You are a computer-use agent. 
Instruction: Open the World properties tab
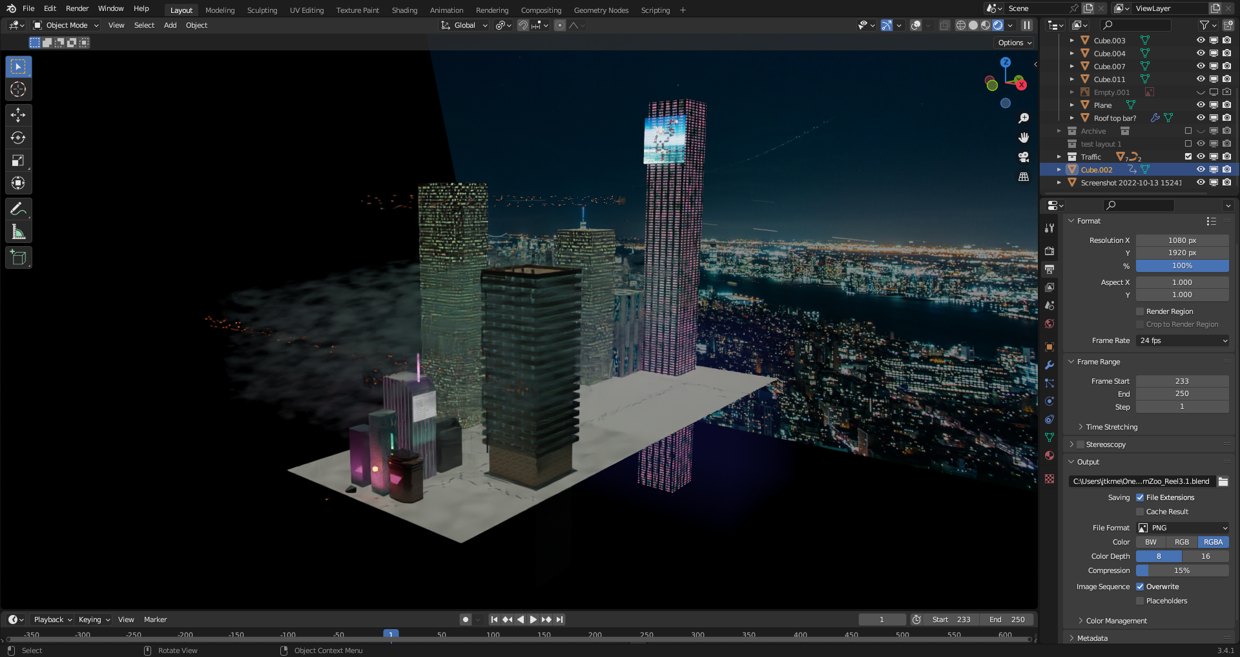pos(1049,323)
